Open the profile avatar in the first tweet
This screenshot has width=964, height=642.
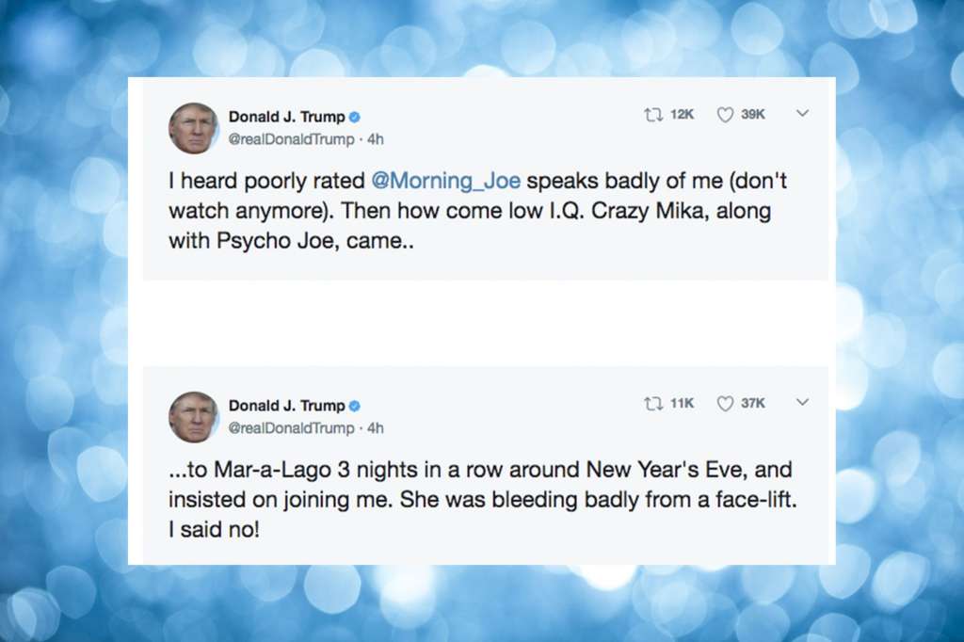[x=193, y=128]
